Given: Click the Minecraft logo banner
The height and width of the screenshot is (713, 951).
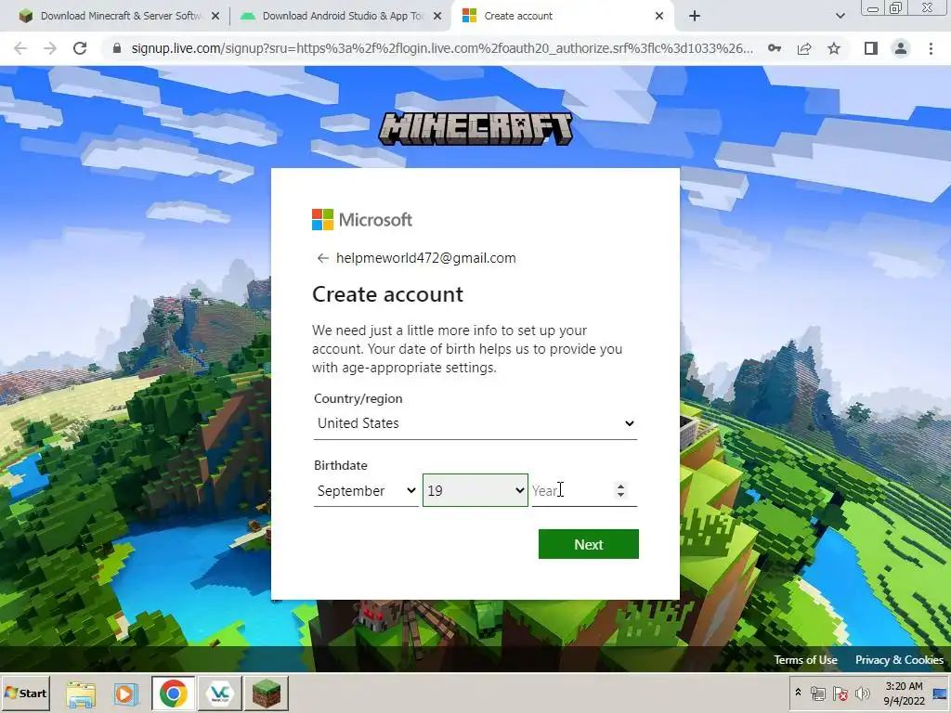Looking at the screenshot, I should tap(475, 128).
